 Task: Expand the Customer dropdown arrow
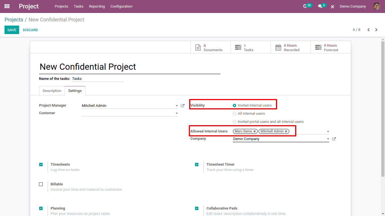[177, 113]
